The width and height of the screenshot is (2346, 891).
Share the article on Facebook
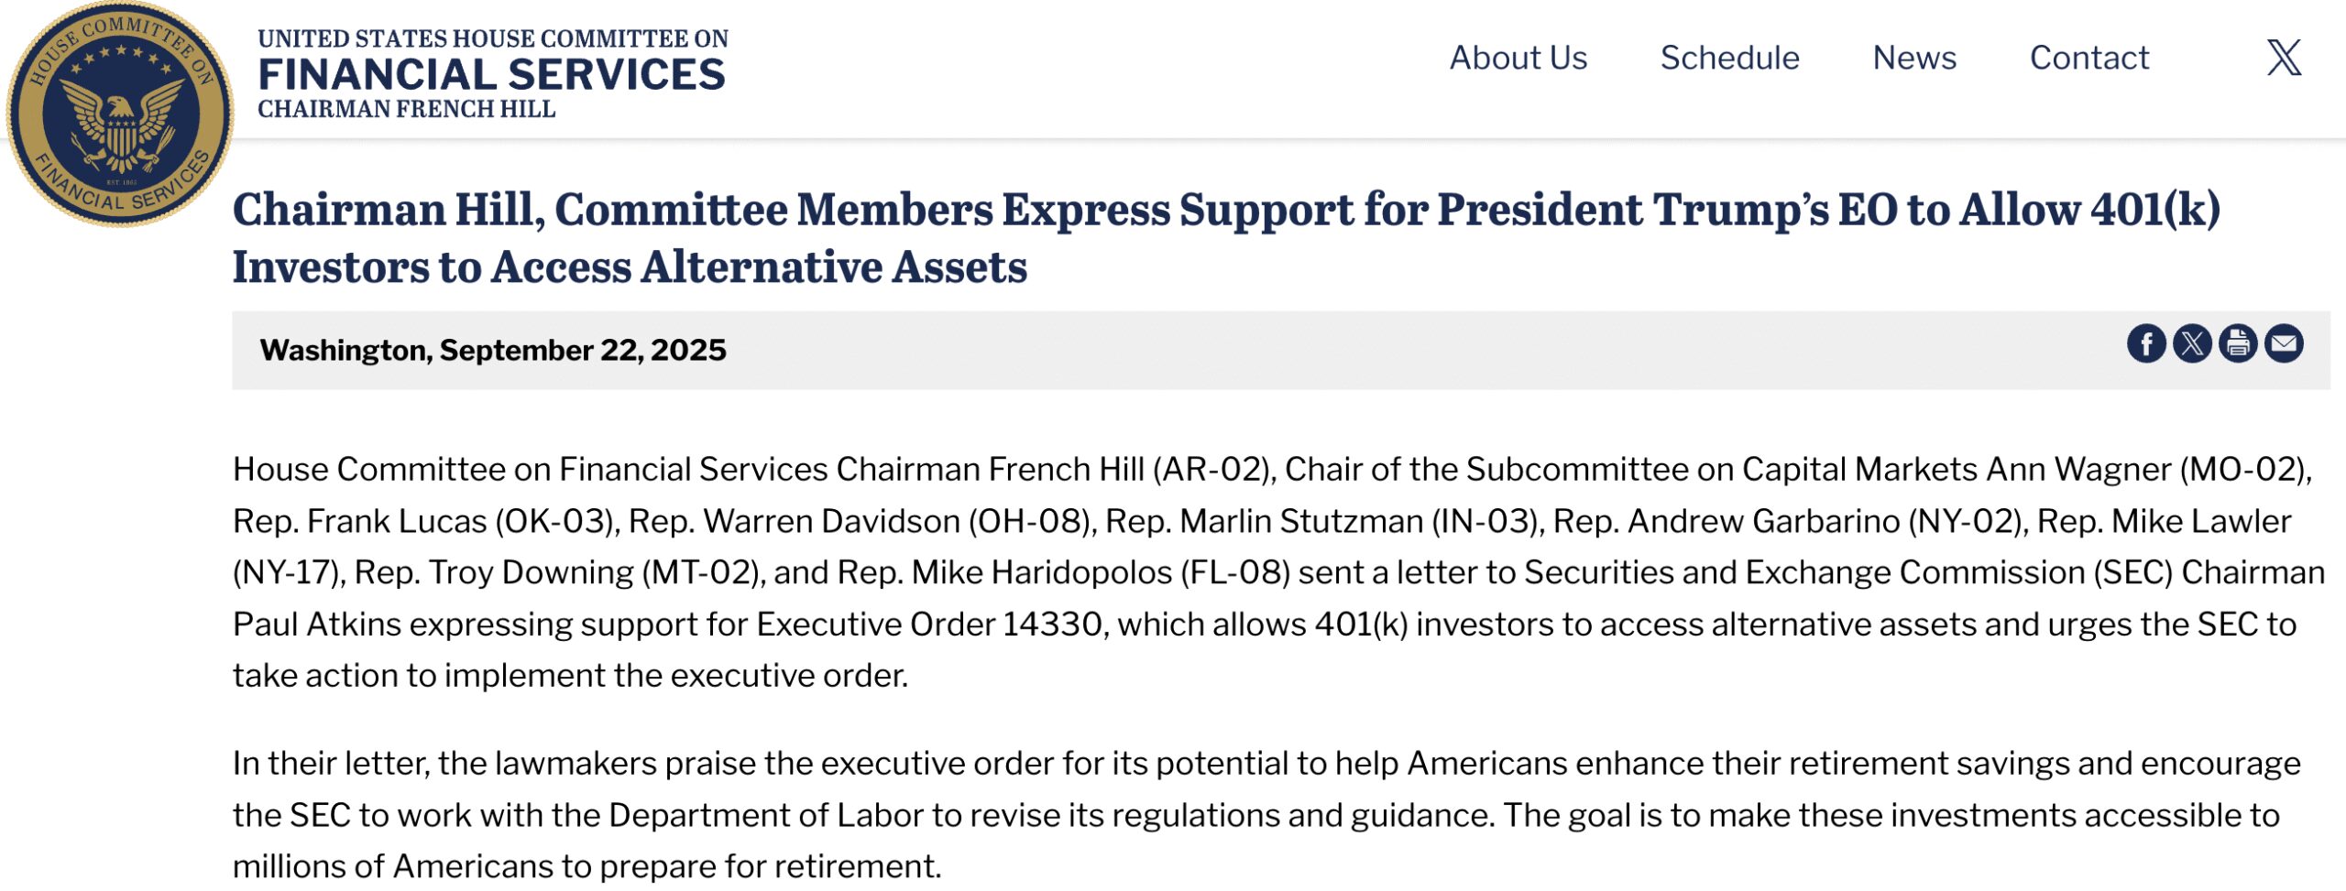pyautogui.click(x=2146, y=344)
